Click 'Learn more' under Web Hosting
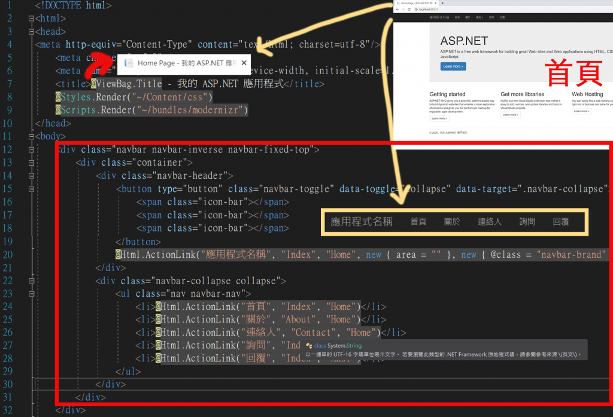Screen dimensions: 613x417 point(581,111)
